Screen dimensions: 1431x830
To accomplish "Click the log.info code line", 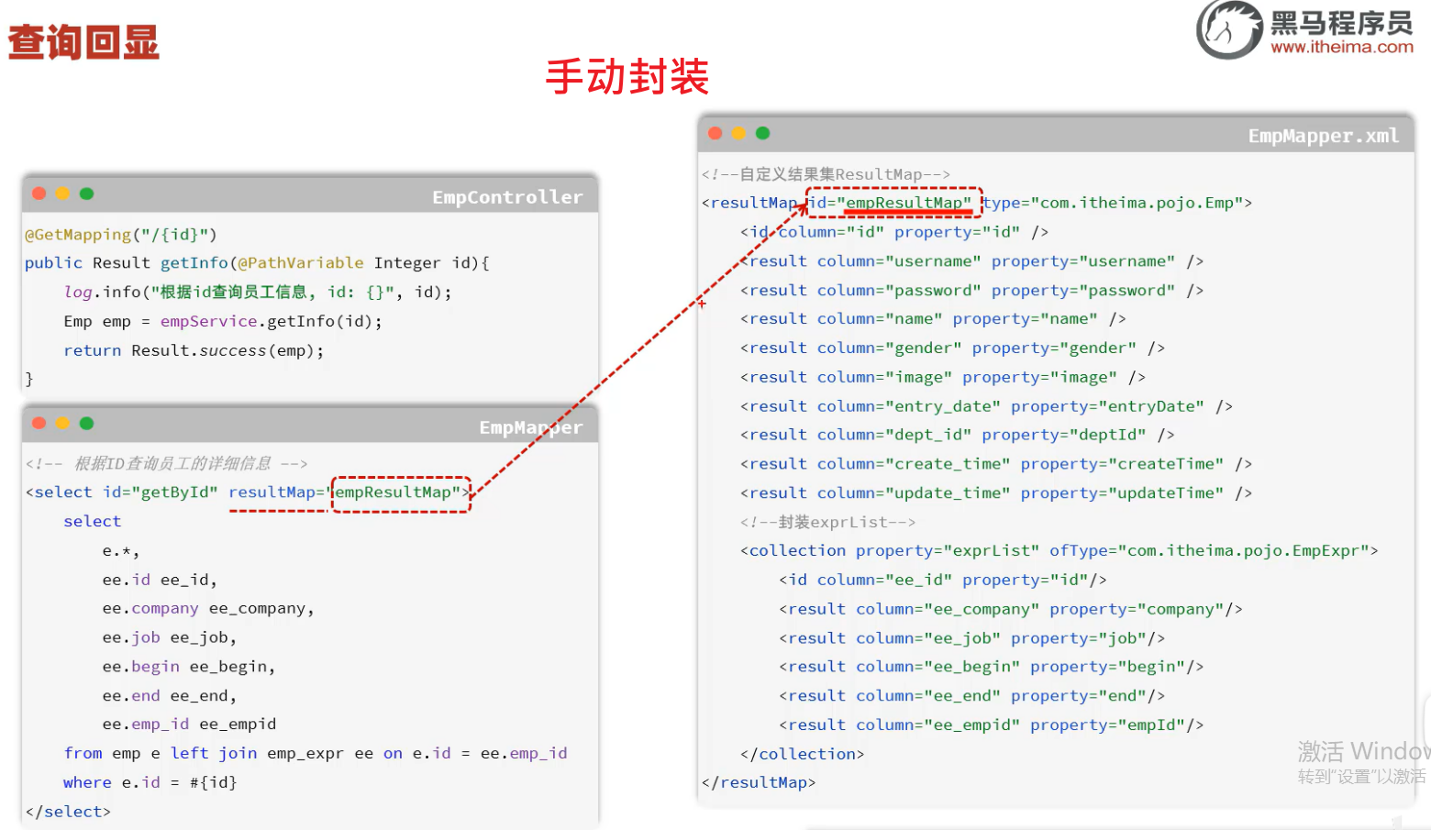I will tap(258, 293).
